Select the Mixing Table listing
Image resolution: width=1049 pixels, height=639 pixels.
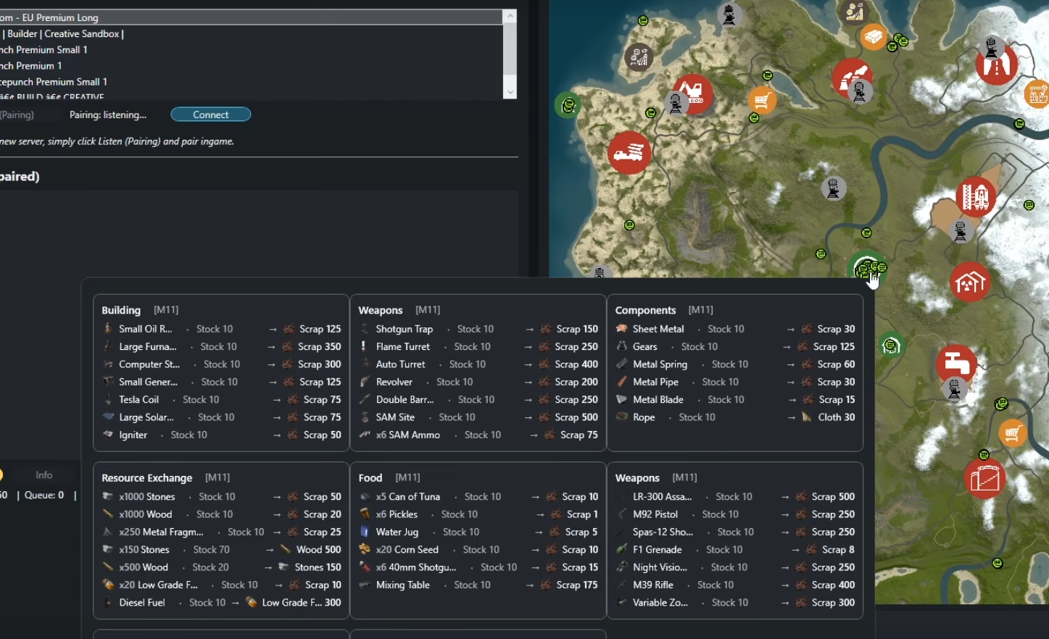coord(478,585)
